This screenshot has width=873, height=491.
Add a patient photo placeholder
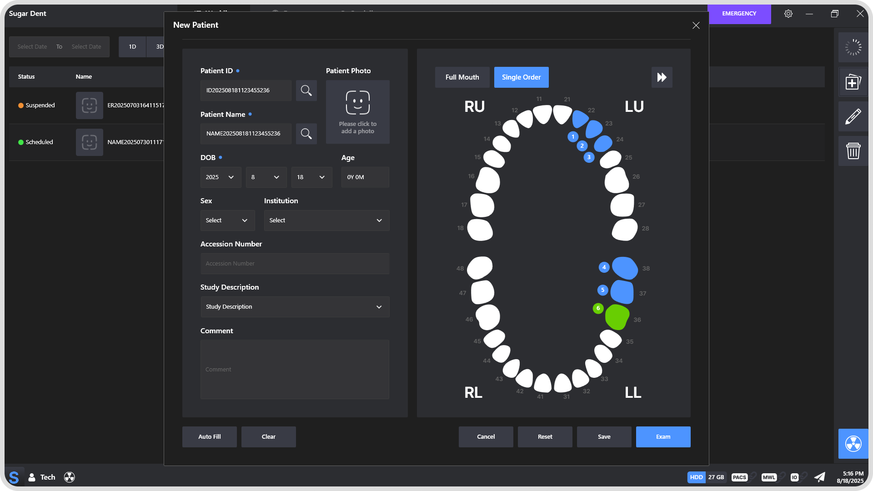pyautogui.click(x=357, y=112)
